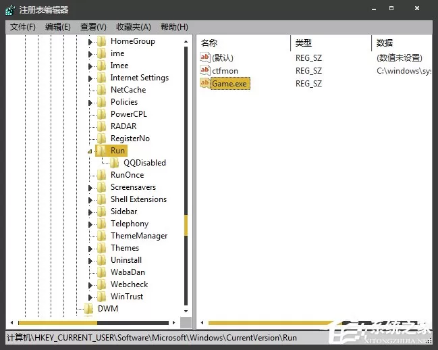The image size is (438, 350).
Task: Click the ctfmon string value icon
Action: [204, 70]
